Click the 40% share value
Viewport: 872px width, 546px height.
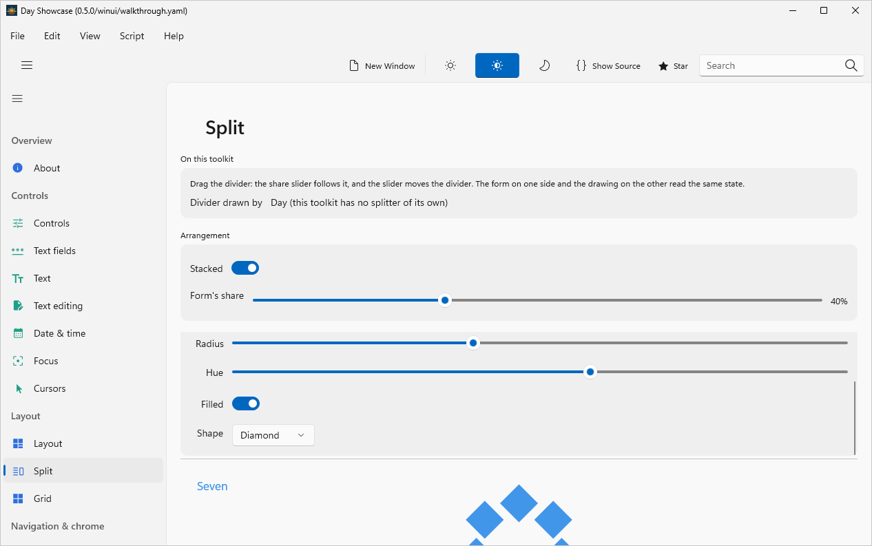click(x=839, y=301)
